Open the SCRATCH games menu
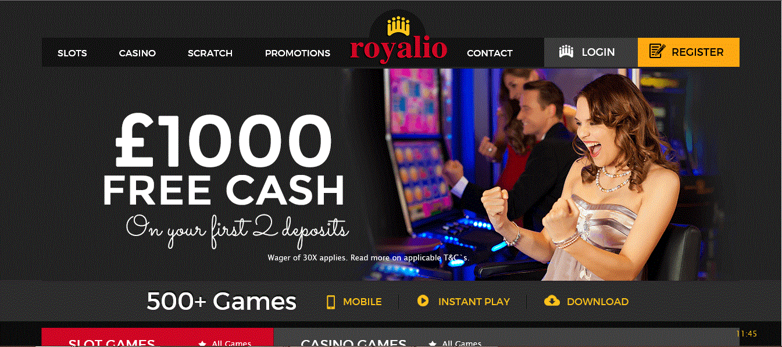Screen dimensions: 782x347 210,53
